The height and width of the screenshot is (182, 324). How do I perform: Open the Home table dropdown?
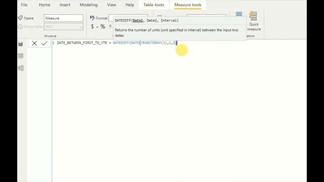64,27
